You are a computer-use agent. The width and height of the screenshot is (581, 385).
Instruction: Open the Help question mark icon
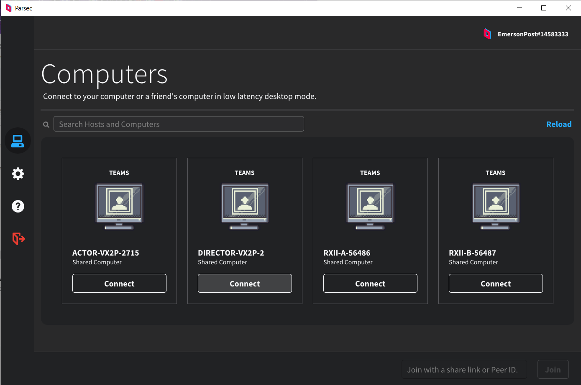pyautogui.click(x=18, y=206)
